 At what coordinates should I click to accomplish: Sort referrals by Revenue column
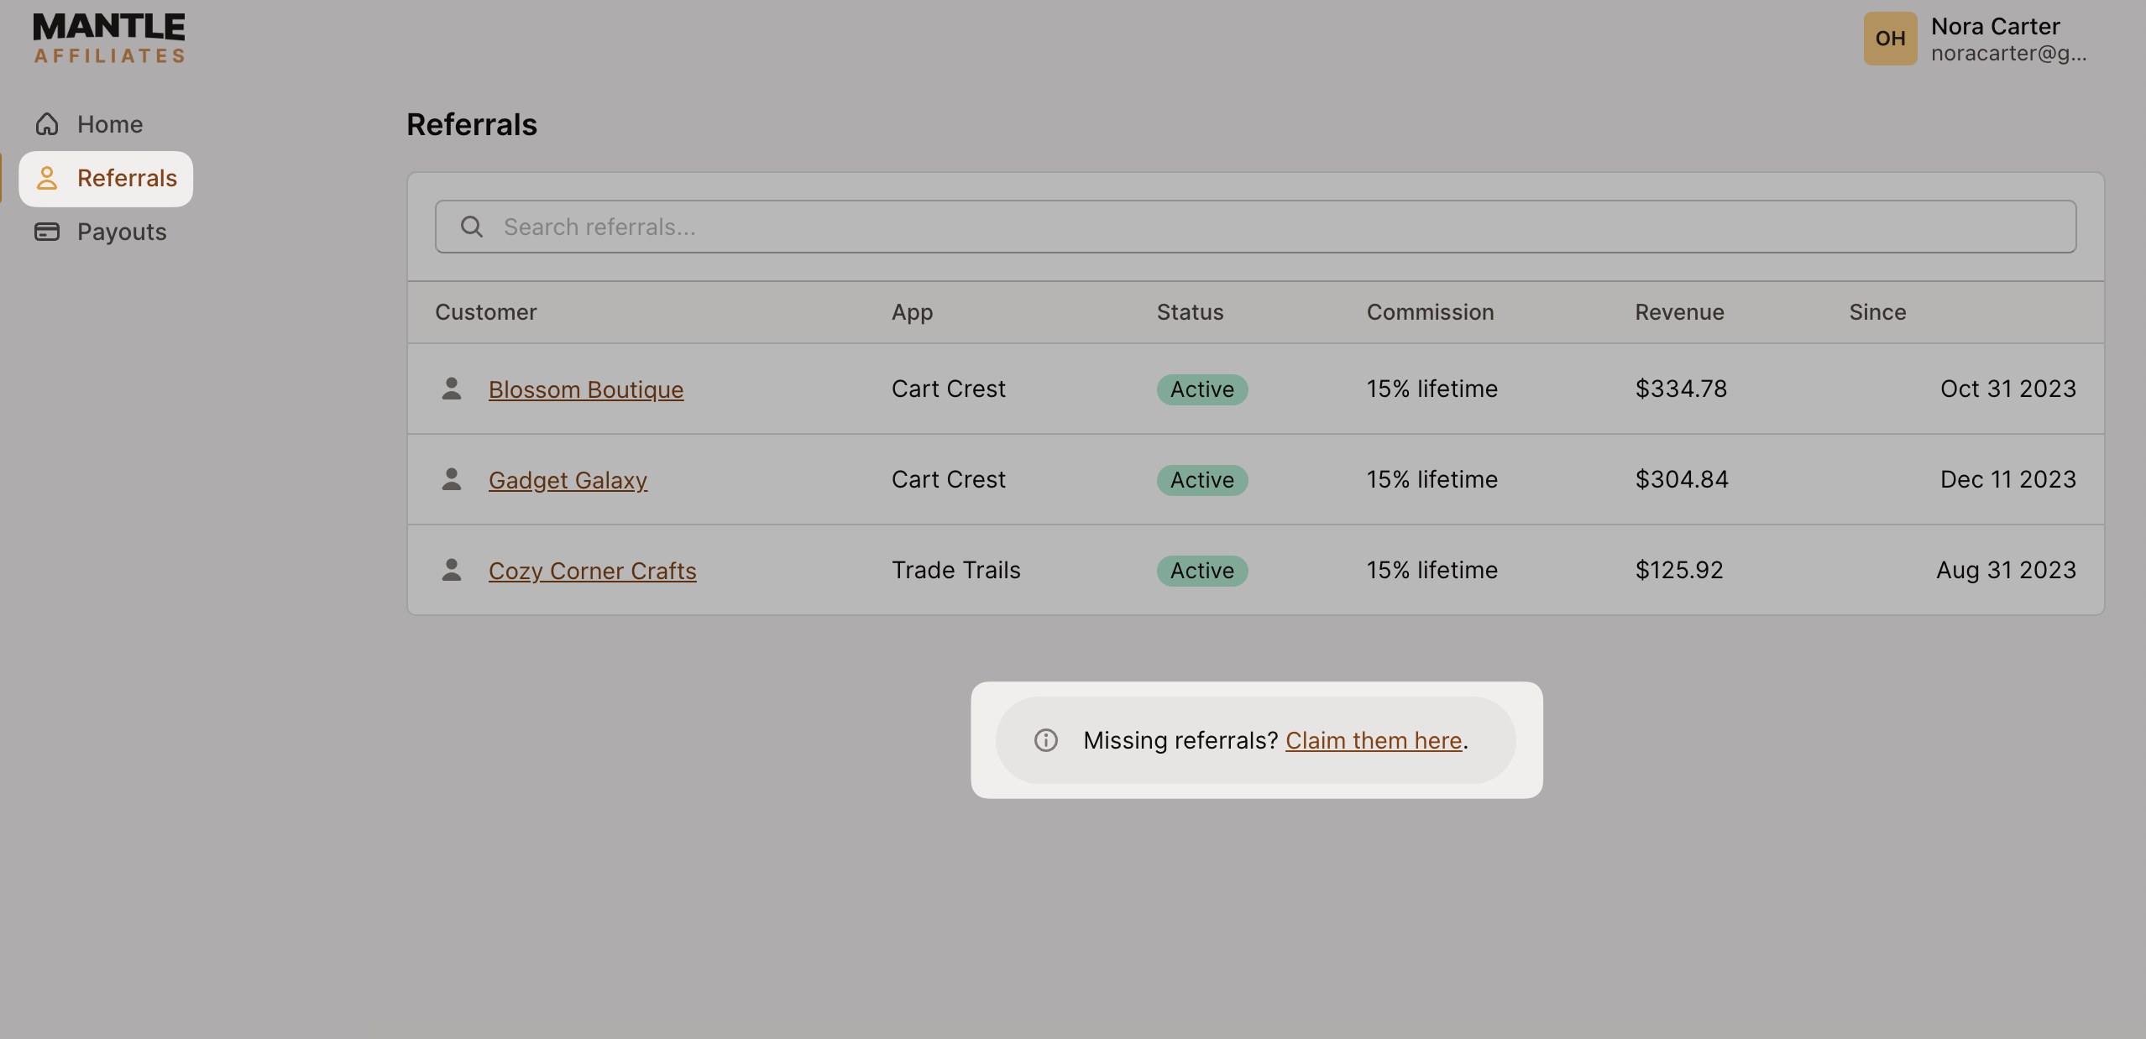click(1679, 311)
